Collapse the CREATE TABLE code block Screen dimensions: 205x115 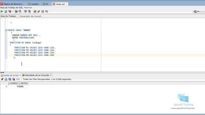tap(6, 30)
